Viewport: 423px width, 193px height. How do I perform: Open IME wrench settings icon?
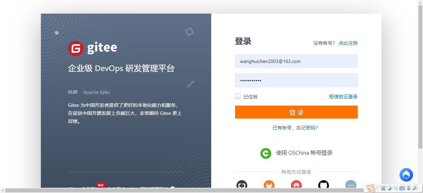(x=415, y=188)
